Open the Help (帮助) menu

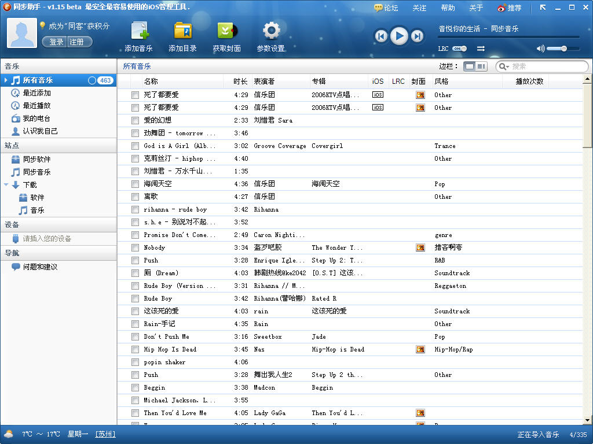point(448,8)
